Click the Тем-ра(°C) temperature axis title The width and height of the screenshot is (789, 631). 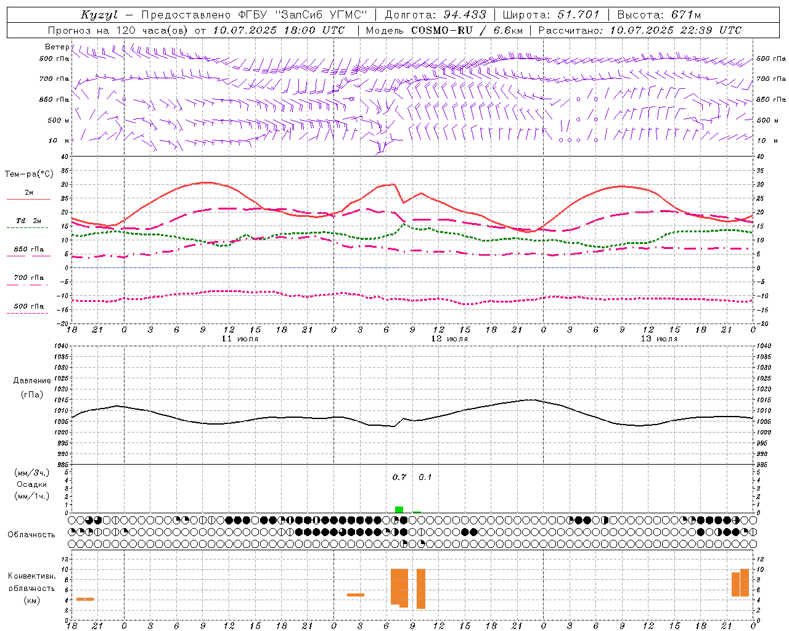tap(29, 174)
